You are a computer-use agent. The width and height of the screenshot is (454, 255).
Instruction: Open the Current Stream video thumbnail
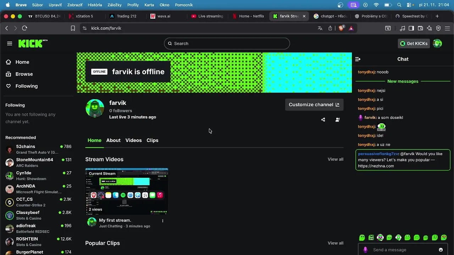tap(127, 191)
